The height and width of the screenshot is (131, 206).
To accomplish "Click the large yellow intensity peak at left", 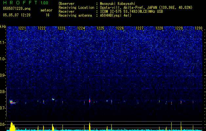I will pyautogui.click(x=12, y=126).
